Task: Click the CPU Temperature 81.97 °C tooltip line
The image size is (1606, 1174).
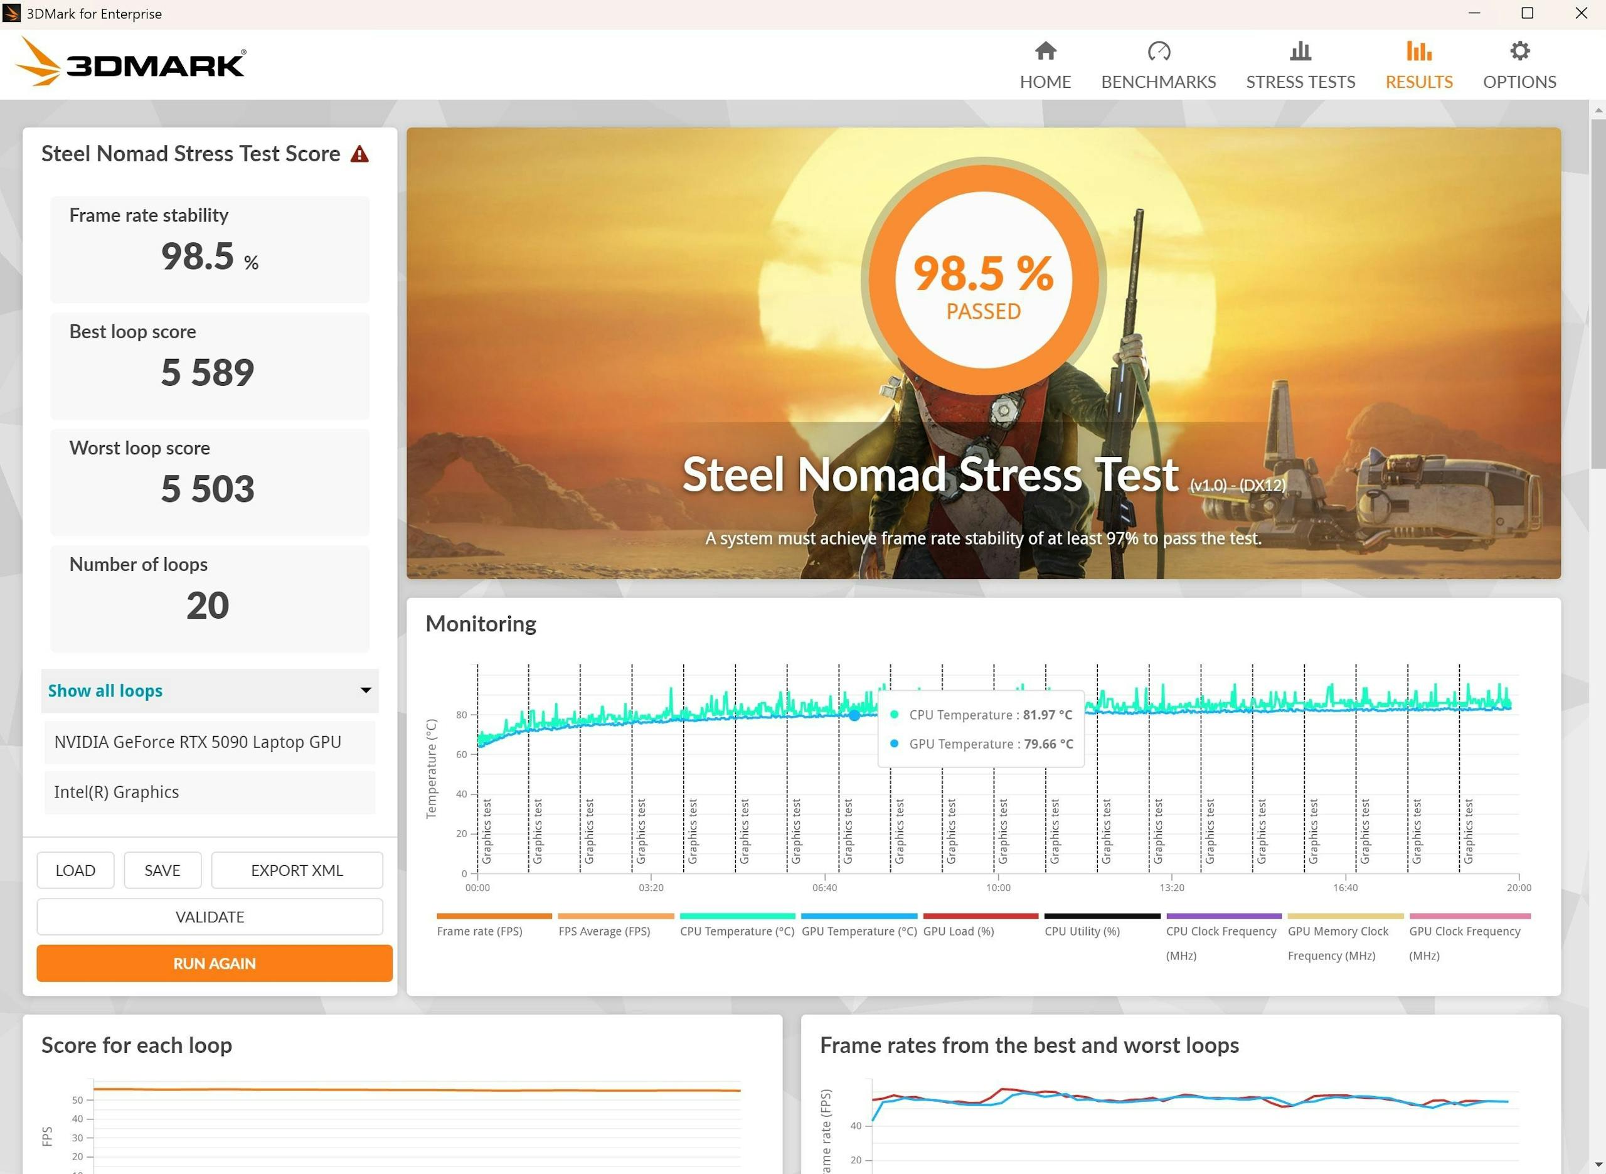Action: 982,715
